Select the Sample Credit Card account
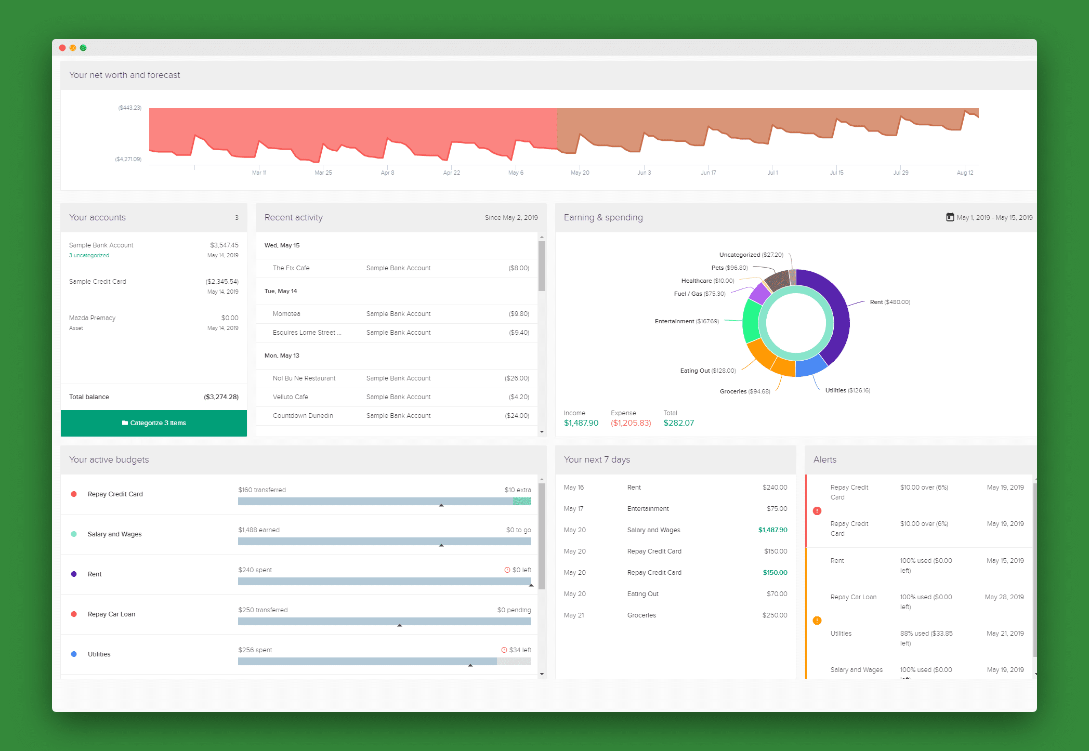Viewport: 1089px width, 751px height. point(98,282)
